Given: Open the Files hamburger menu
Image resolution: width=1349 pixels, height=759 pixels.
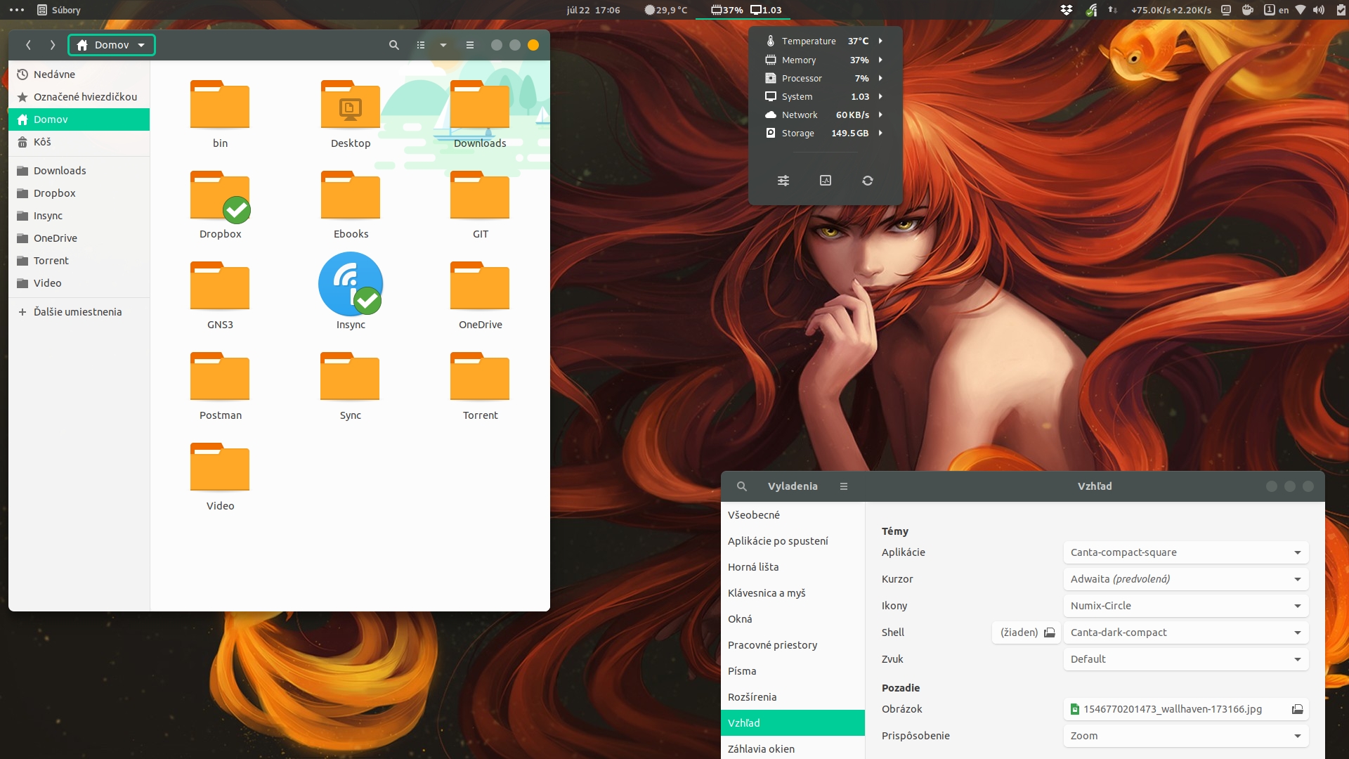Looking at the screenshot, I should pyautogui.click(x=470, y=45).
